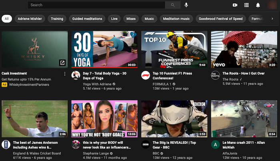
Task: Play the 30 Days of Yoga thumbnail
Action: [104, 49]
